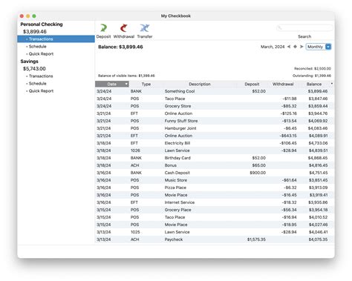Viewport: 352px width, 281px height.
Task: Click the red Withdrawal arrow icon
Action: tap(123, 28)
